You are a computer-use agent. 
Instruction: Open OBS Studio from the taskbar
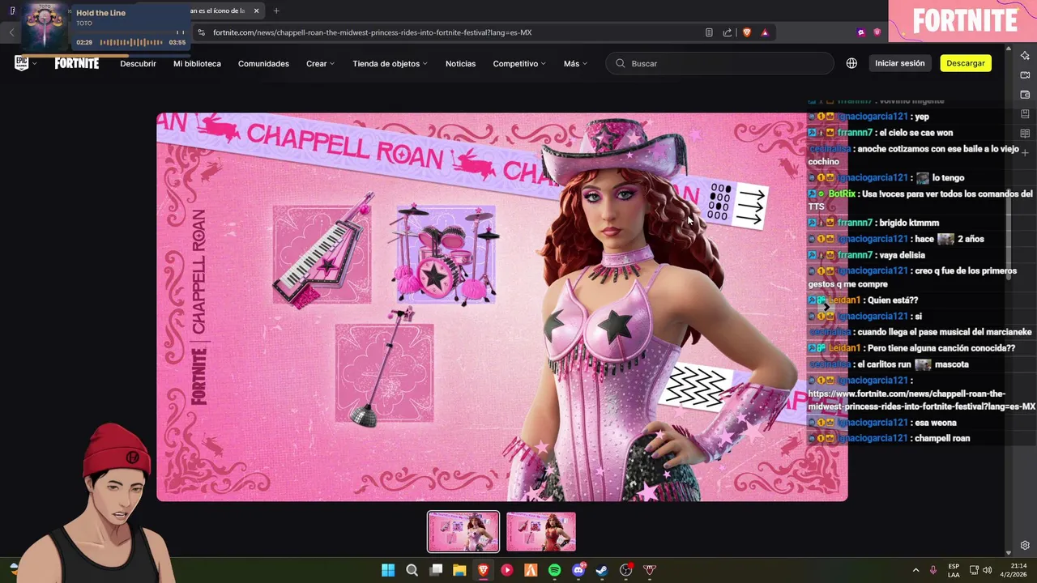tap(625, 570)
